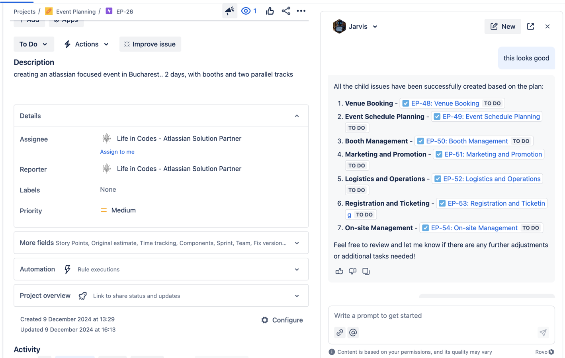Click the Labels value None
Screen dimensions: 565x358
[x=108, y=190]
